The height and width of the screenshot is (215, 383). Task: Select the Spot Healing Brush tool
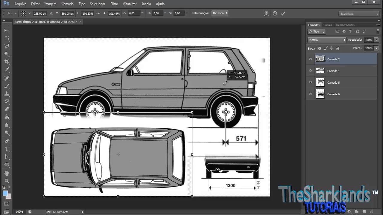coord(7,78)
